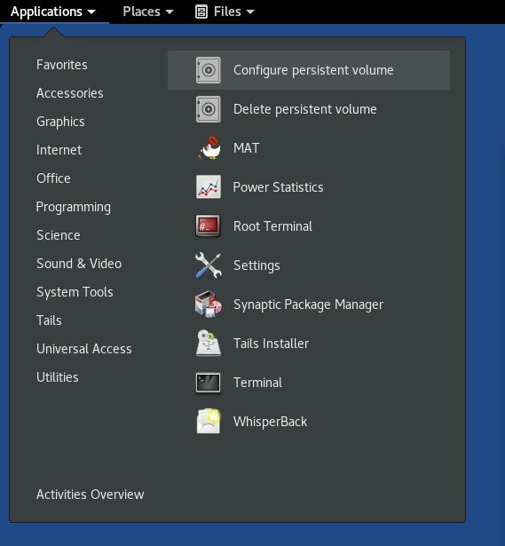This screenshot has height=546, width=505.
Task: Launch the 'Terminal' text entry
Action: (257, 383)
